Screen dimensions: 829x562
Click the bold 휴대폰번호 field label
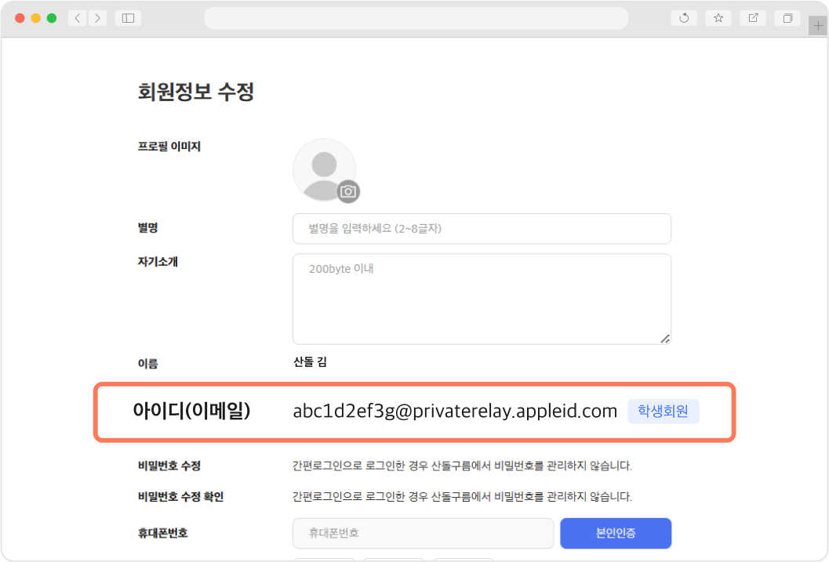pos(163,533)
